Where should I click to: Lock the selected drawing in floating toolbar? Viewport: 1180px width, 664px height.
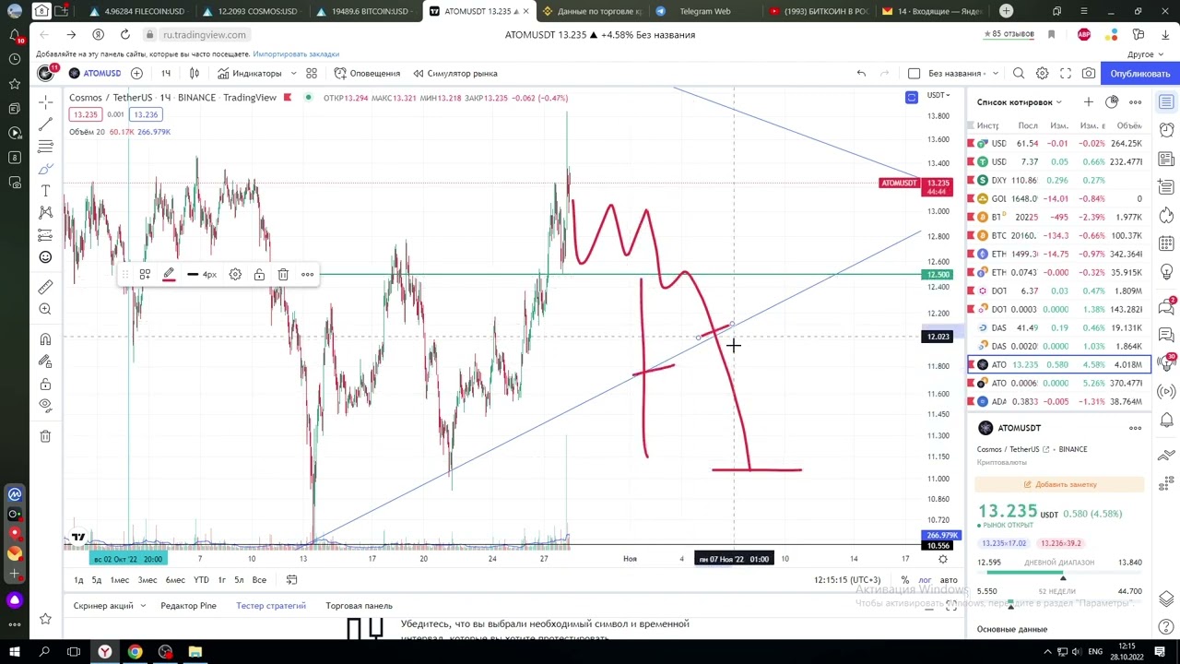(259, 275)
